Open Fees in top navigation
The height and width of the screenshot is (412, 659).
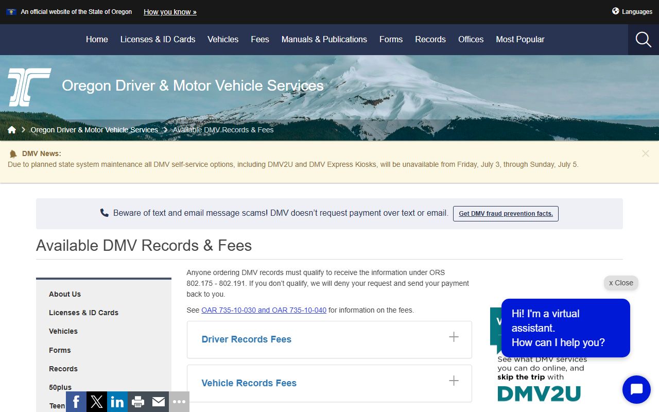(260, 39)
